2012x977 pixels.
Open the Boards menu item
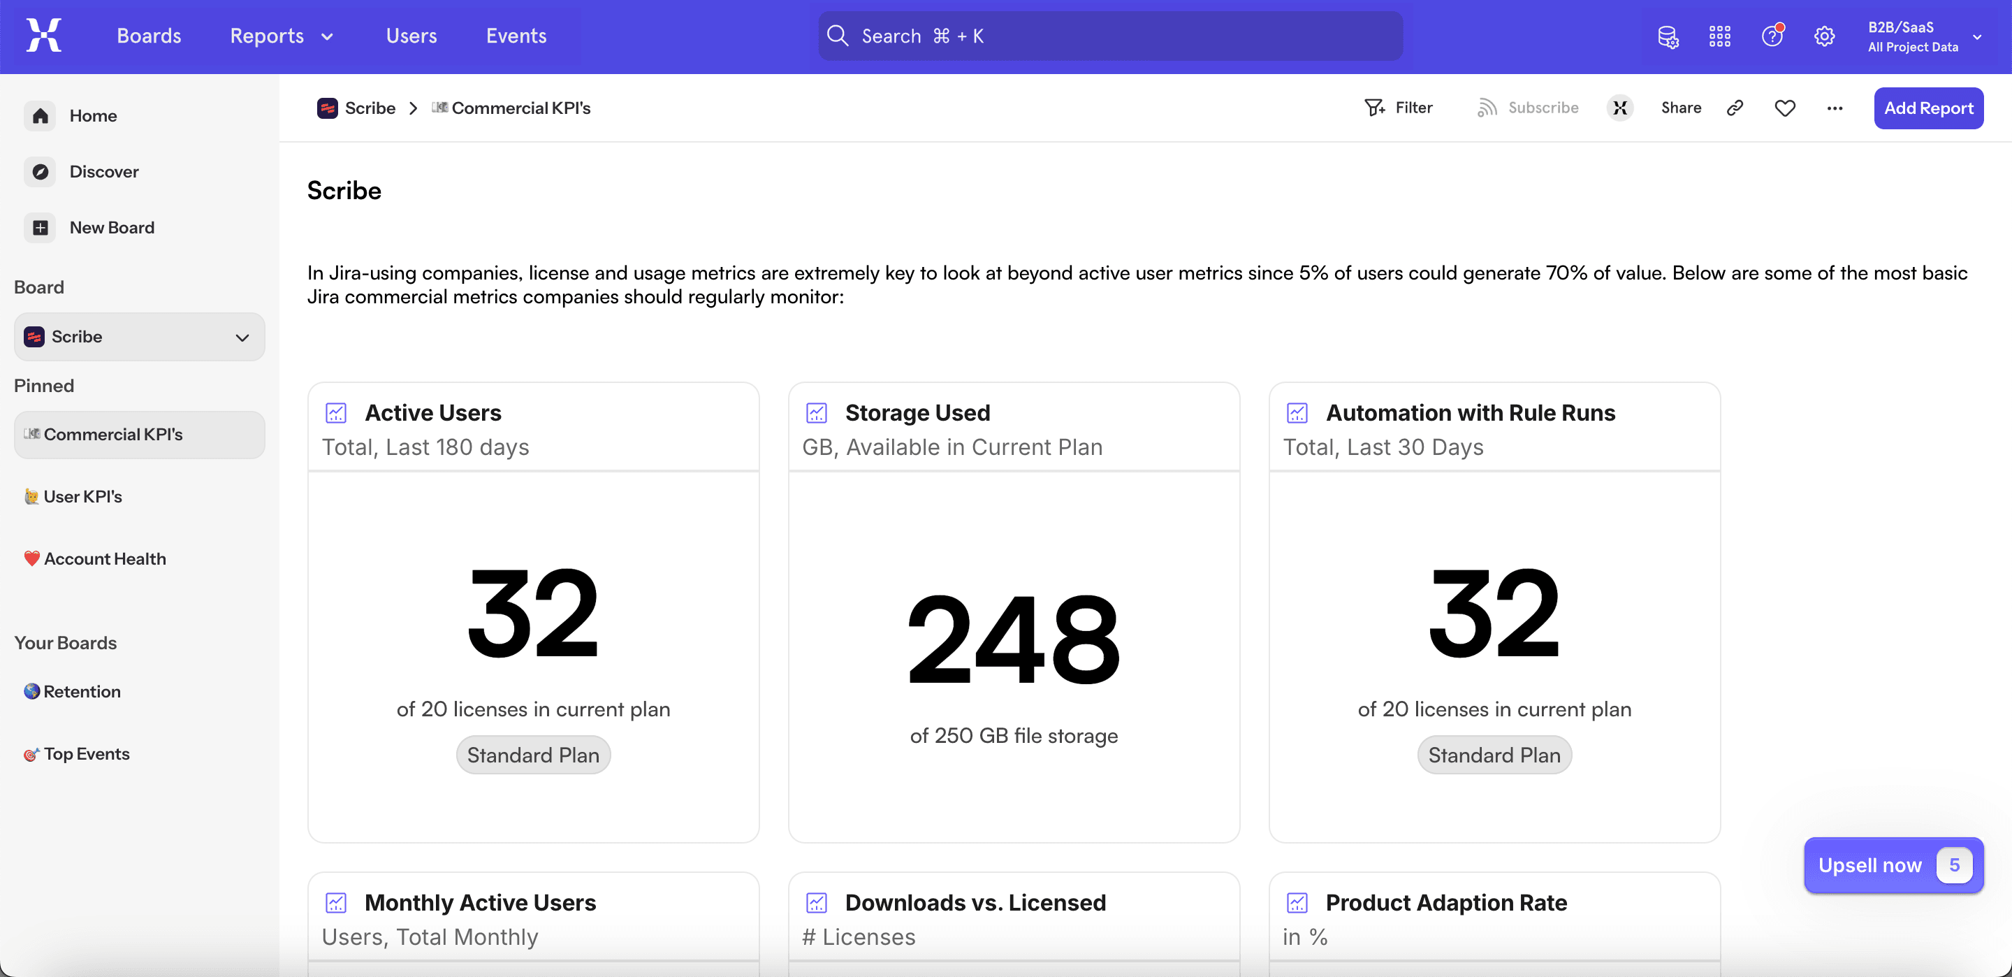pos(150,36)
